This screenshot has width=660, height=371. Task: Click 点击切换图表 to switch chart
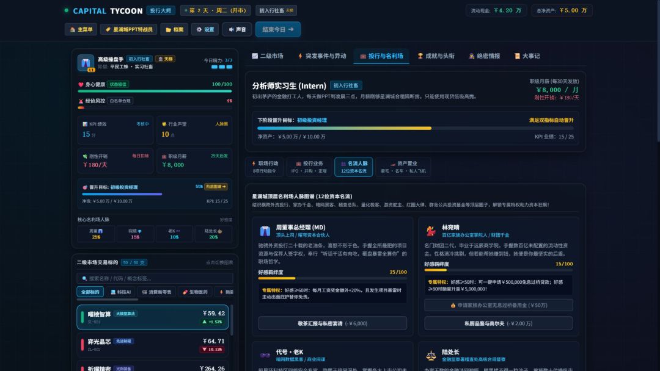(219, 262)
